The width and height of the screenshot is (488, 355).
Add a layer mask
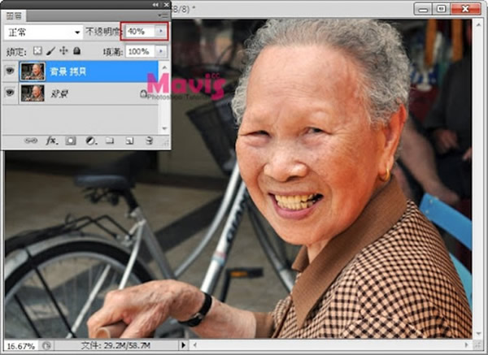point(71,141)
